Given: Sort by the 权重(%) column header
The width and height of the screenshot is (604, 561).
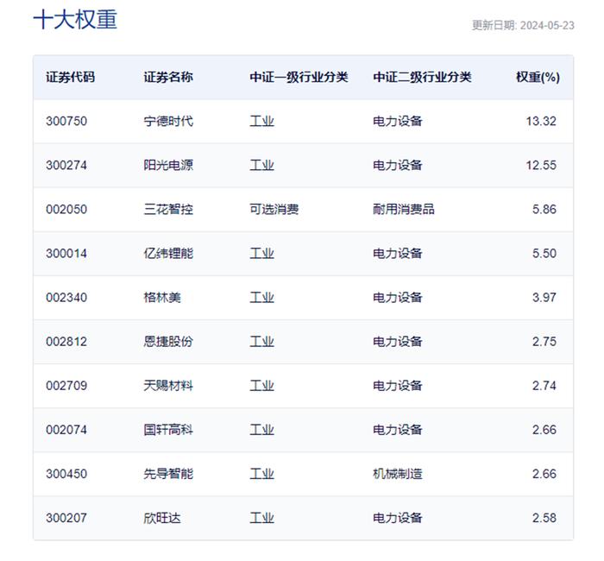Looking at the screenshot, I should (x=538, y=77).
